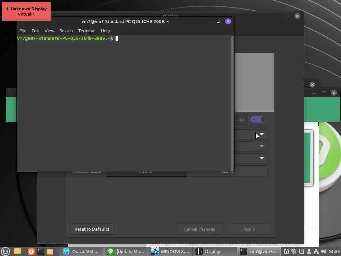
Task: Minimize the terminal window
Action: point(208,22)
